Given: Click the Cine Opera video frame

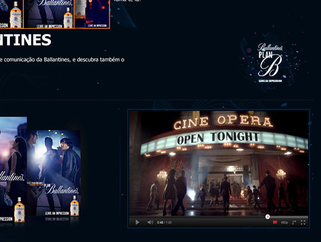Looking at the screenshot, I should click(218, 163).
